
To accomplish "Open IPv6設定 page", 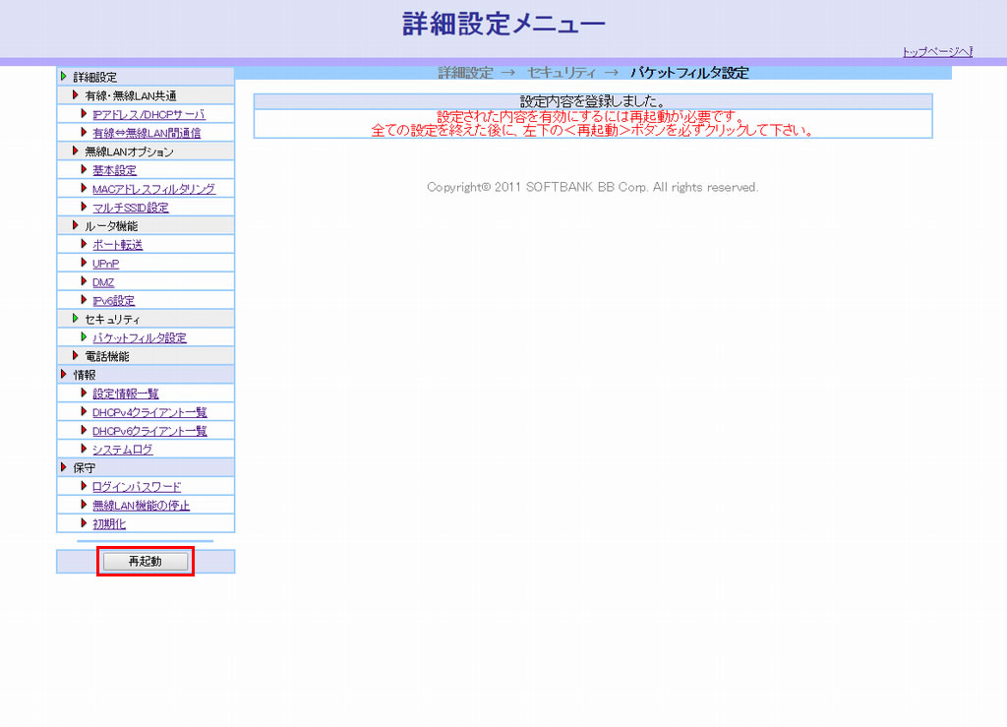I will (x=113, y=301).
